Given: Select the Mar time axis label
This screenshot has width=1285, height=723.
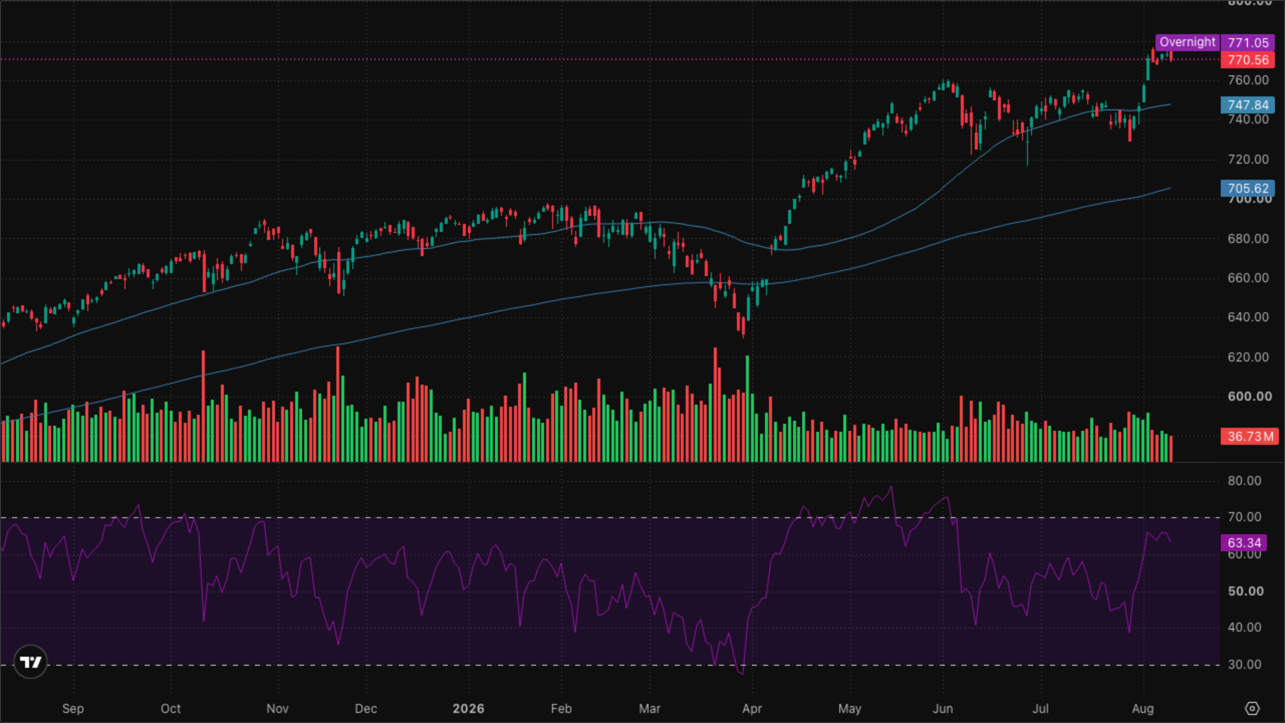Looking at the screenshot, I should click(650, 709).
